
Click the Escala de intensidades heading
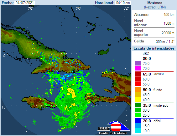pos(154,48)
